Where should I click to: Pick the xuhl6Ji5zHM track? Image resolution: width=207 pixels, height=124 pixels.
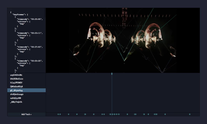tap(16, 98)
